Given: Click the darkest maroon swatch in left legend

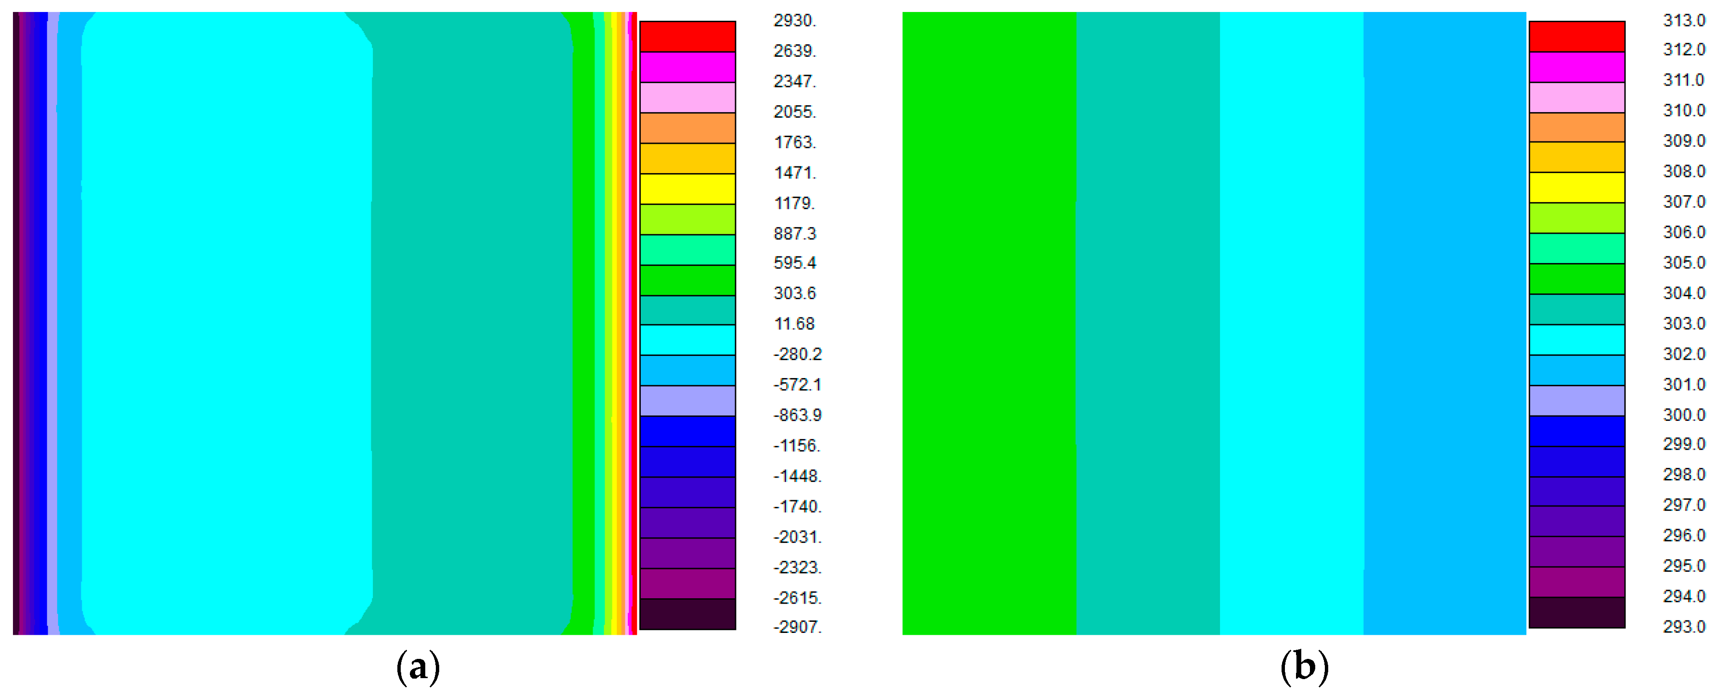Looking at the screenshot, I should (x=687, y=614).
